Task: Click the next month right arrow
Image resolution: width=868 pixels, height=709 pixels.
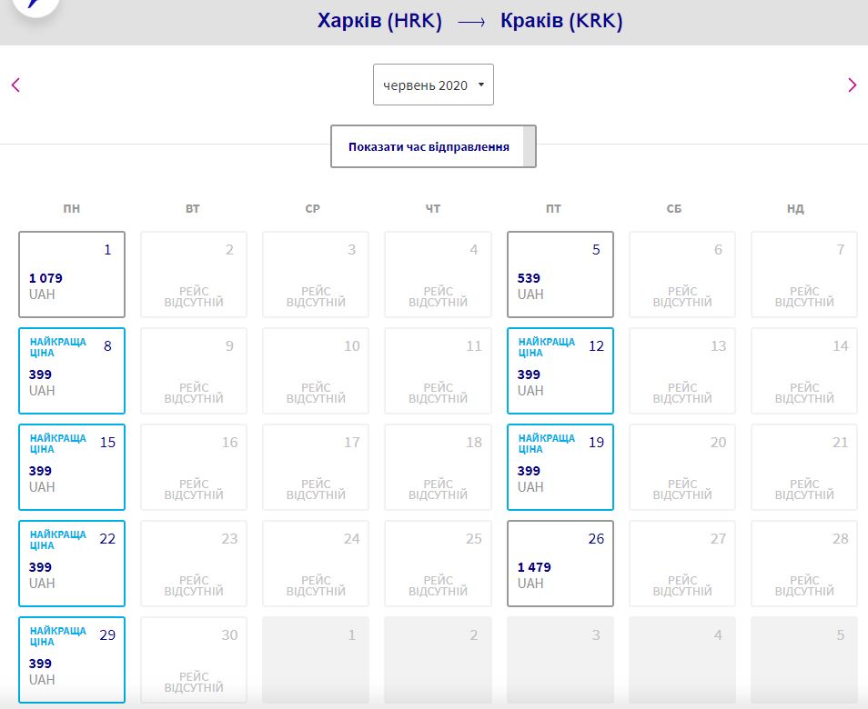Action: click(852, 85)
